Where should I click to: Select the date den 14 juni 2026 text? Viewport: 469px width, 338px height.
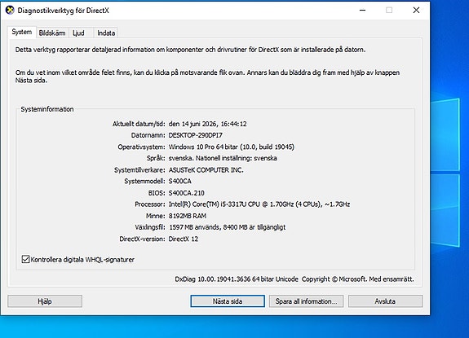point(207,124)
